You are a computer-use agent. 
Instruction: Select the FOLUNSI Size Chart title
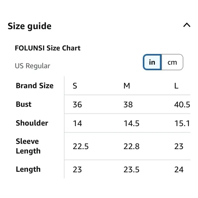click(48, 48)
